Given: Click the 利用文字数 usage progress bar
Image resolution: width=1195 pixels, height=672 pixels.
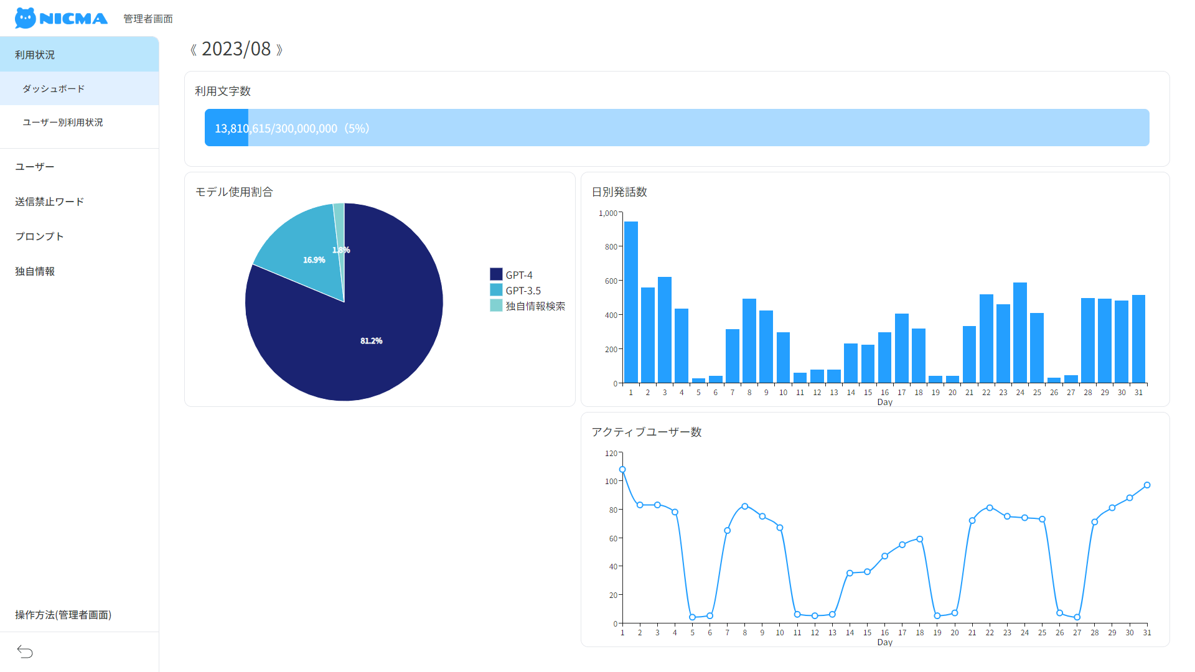Looking at the screenshot, I should click(677, 128).
